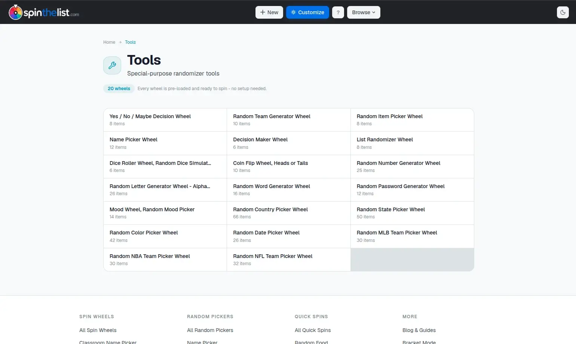Open the Decision Maker Wheel
The image size is (576, 344).
289,143
